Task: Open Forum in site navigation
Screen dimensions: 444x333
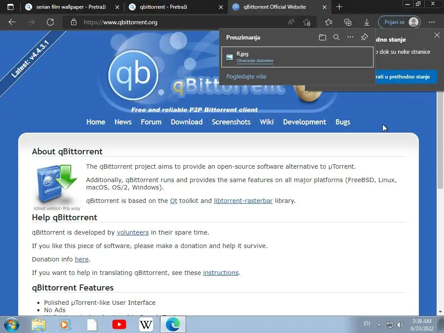Action: click(x=151, y=122)
